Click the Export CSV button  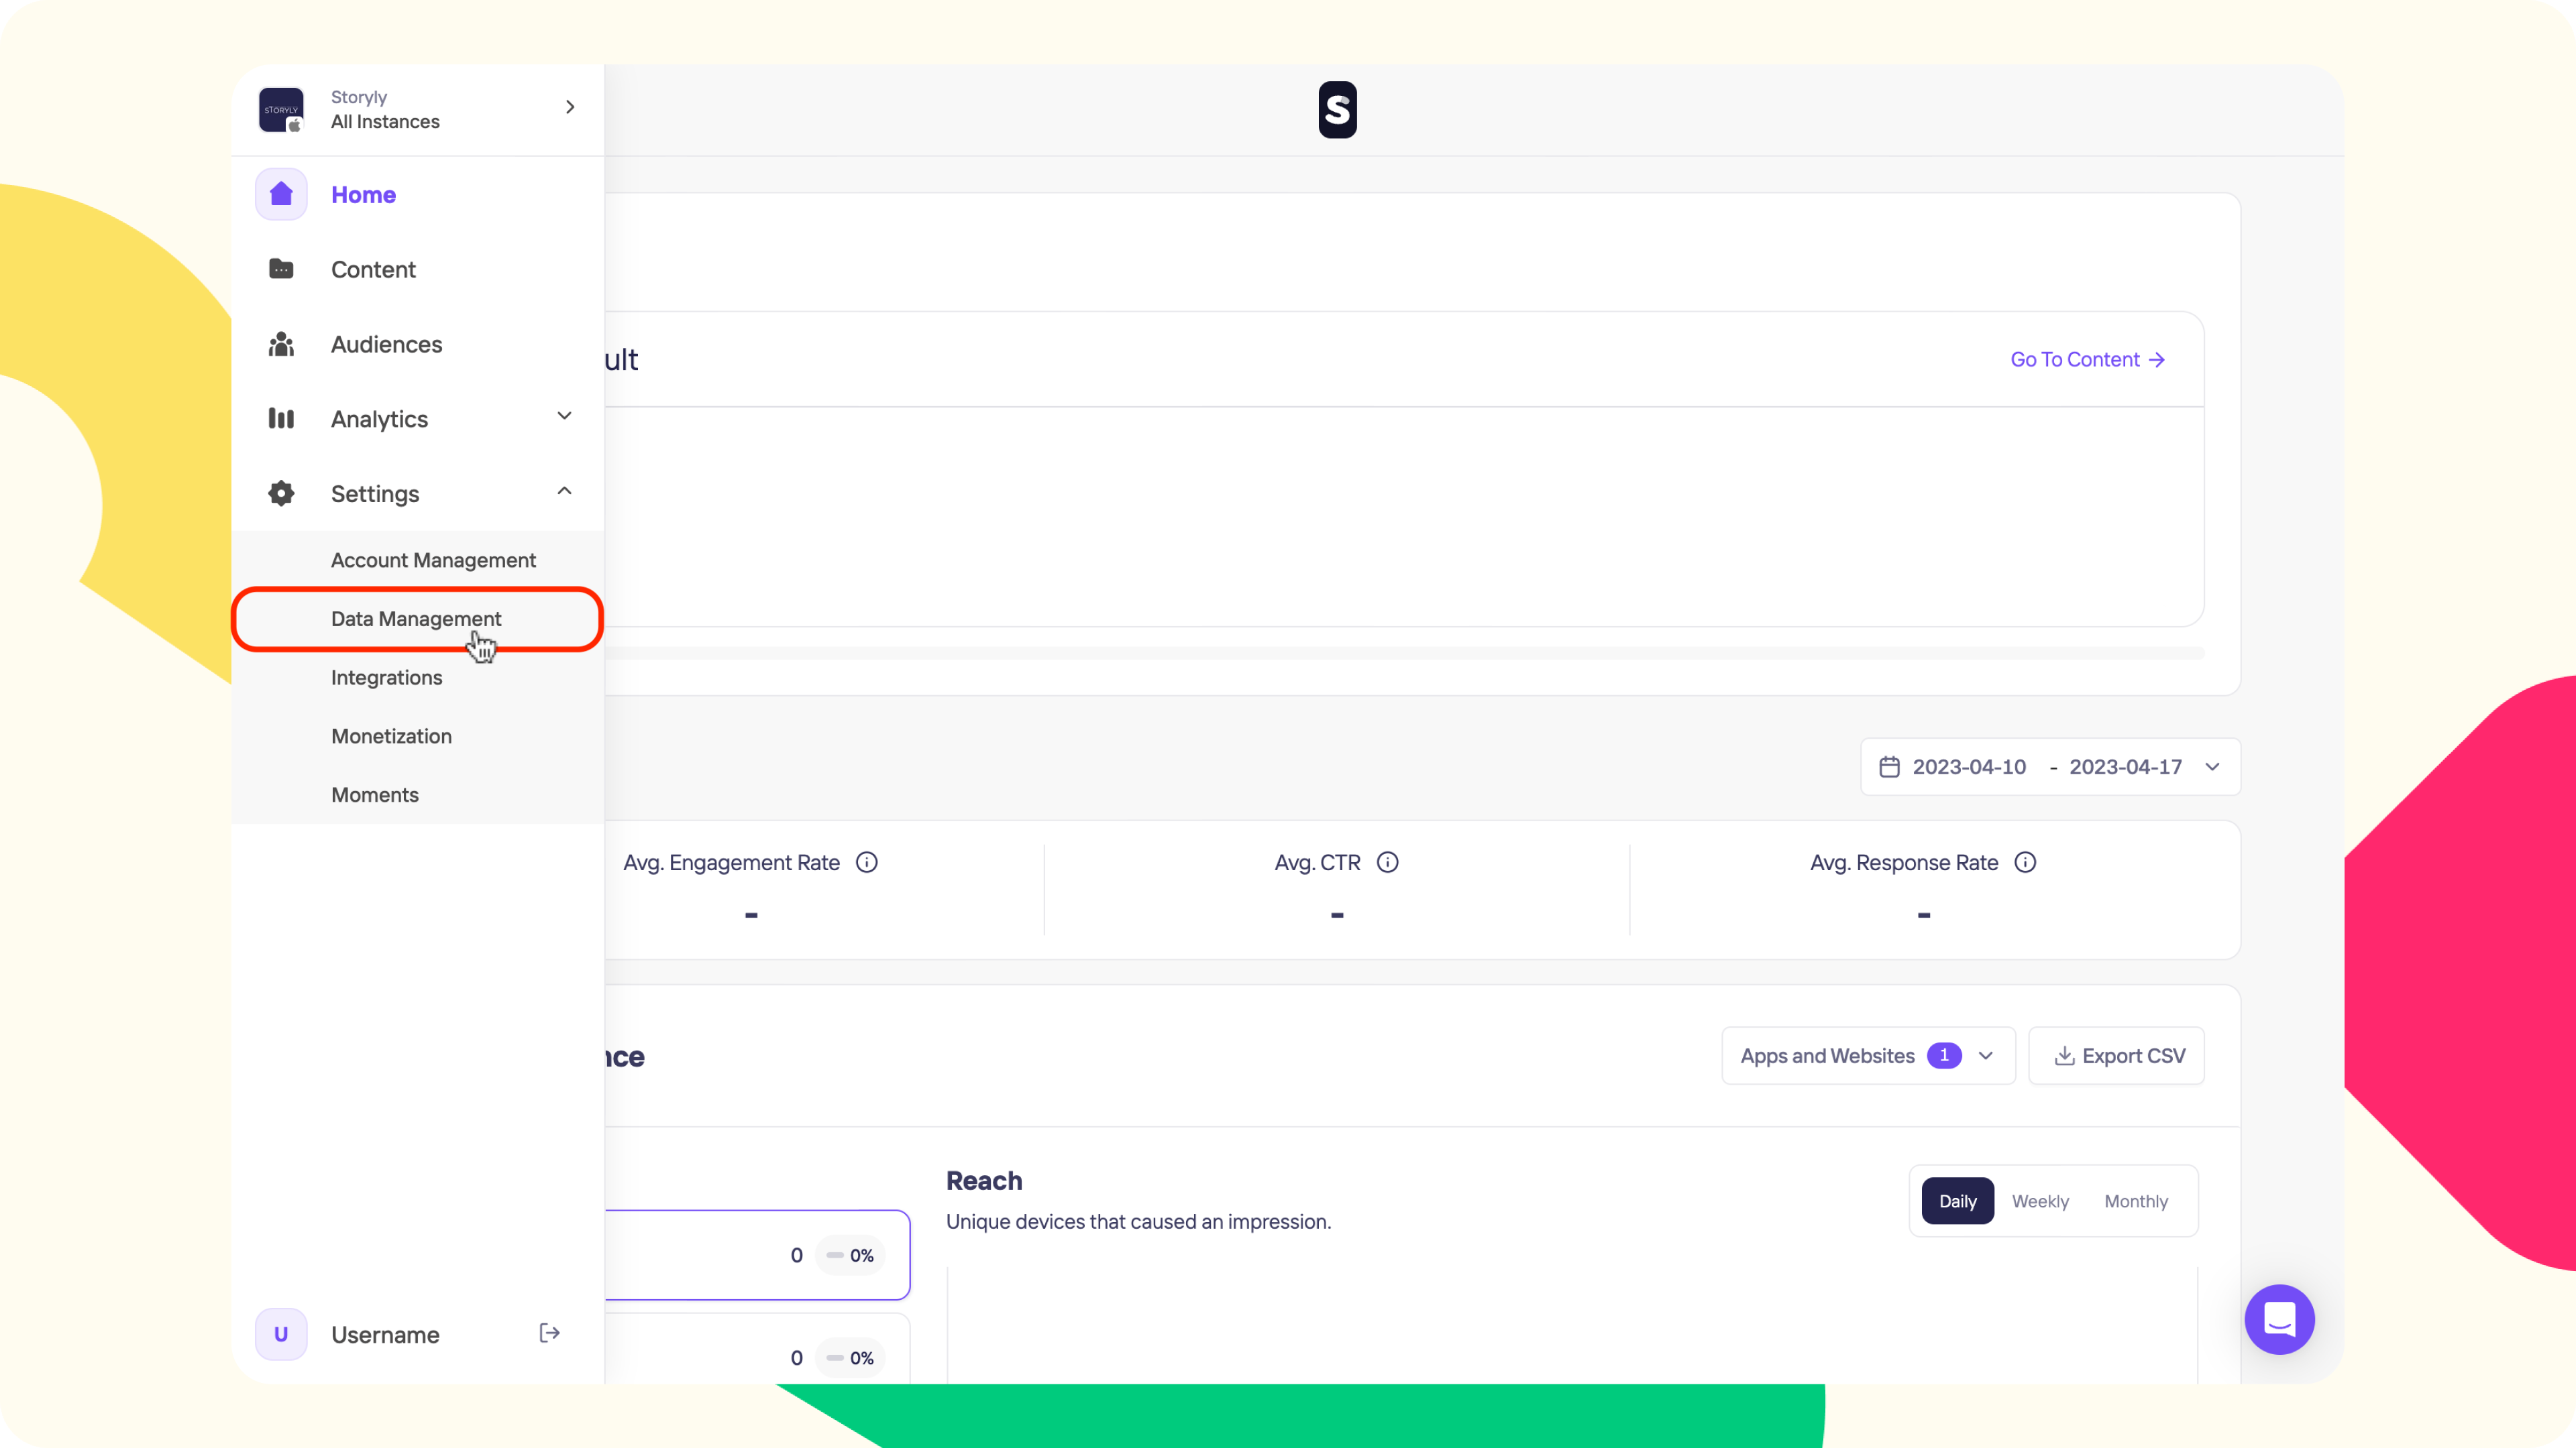(x=2117, y=1057)
